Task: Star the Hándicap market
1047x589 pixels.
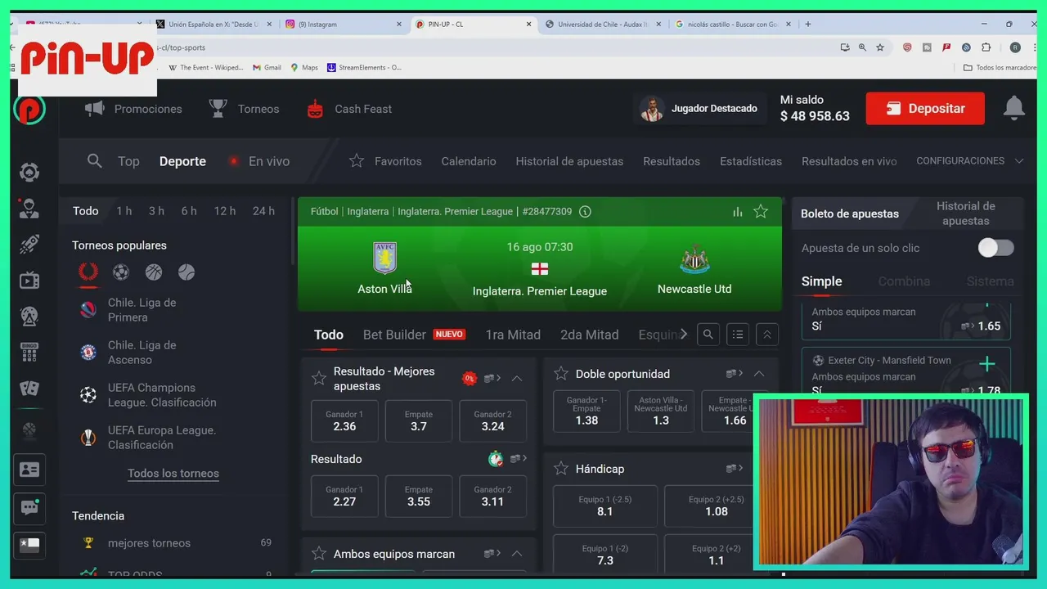Action: pos(561,469)
